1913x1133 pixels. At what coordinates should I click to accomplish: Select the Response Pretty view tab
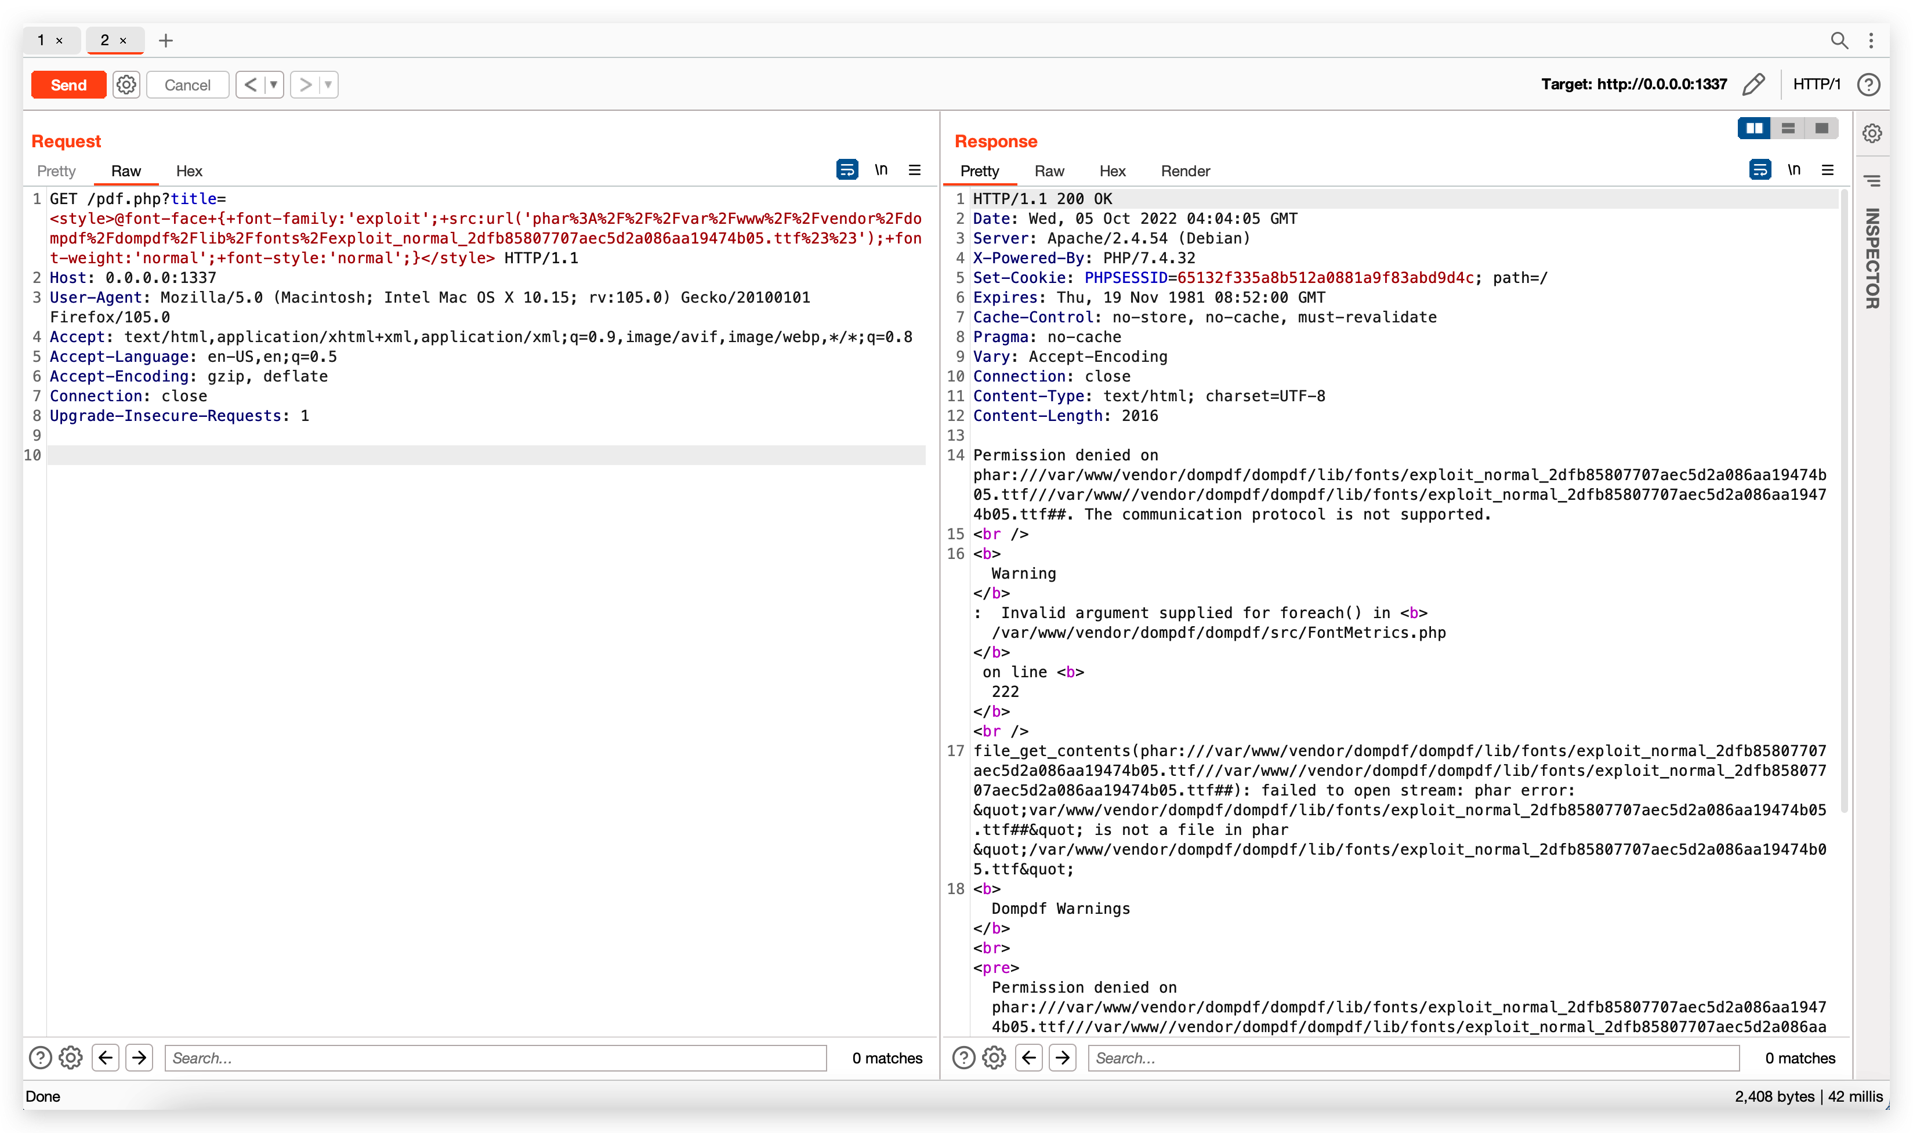tap(979, 171)
